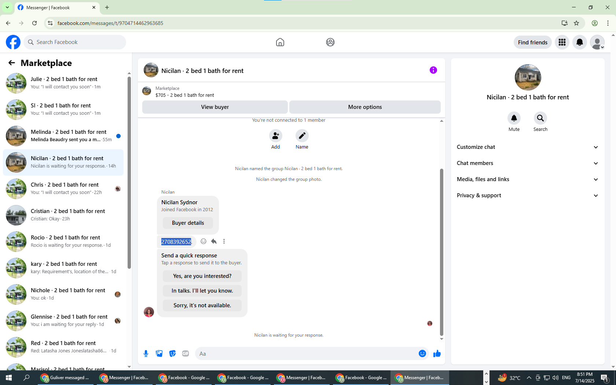Image resolution: width=616 pixels, height=385 pixels.
Task: Open the Chrome tab search dropdown
Action: pyautogui.click(x=7, y=7)
